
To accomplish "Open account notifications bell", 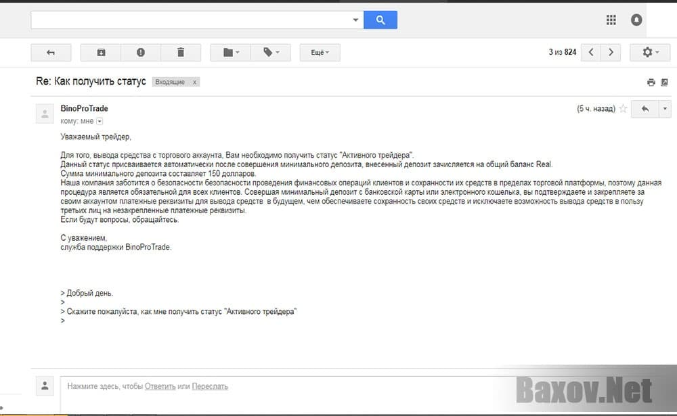I will (636, 20).
